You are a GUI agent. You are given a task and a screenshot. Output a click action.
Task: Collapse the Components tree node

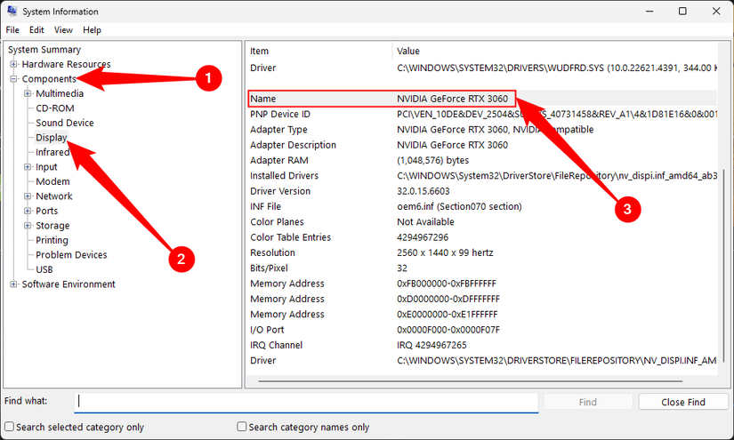click(13, 79)
